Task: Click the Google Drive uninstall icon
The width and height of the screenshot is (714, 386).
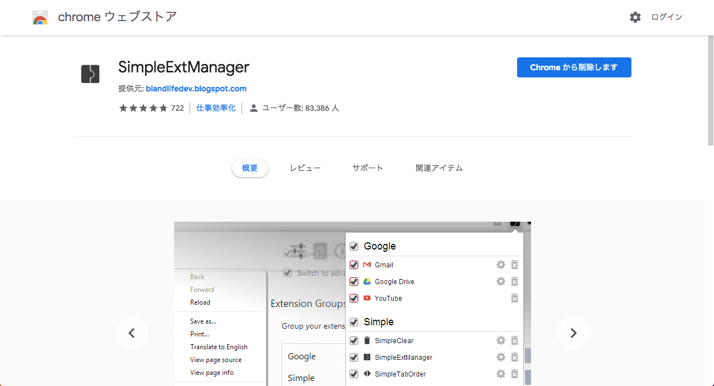Action: [x=515, y=282]
